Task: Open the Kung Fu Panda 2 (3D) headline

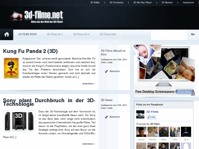Action: tap(30, 51)
